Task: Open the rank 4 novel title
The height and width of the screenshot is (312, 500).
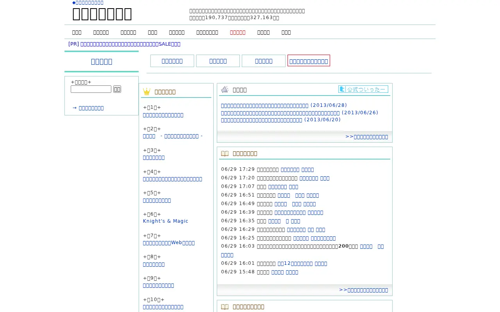Action: coord(173,179)
